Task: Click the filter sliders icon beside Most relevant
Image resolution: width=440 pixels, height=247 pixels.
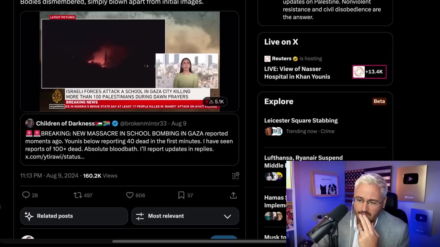Action: pyautogui.click(x=140, y=216)
